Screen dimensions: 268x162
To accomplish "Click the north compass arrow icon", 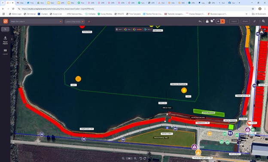I will 262,31.
